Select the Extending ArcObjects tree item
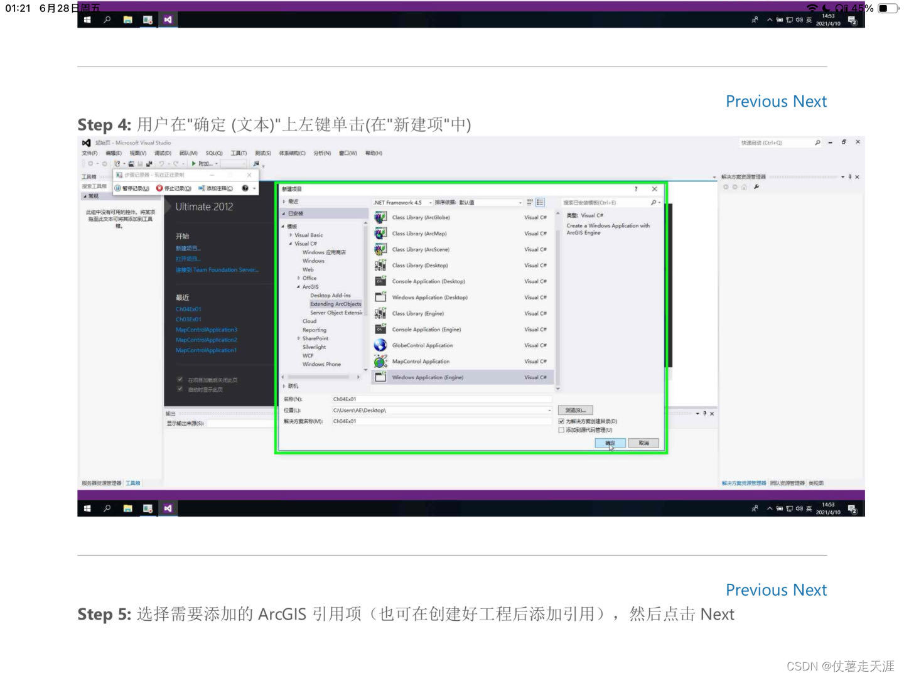 click(335, 304)
